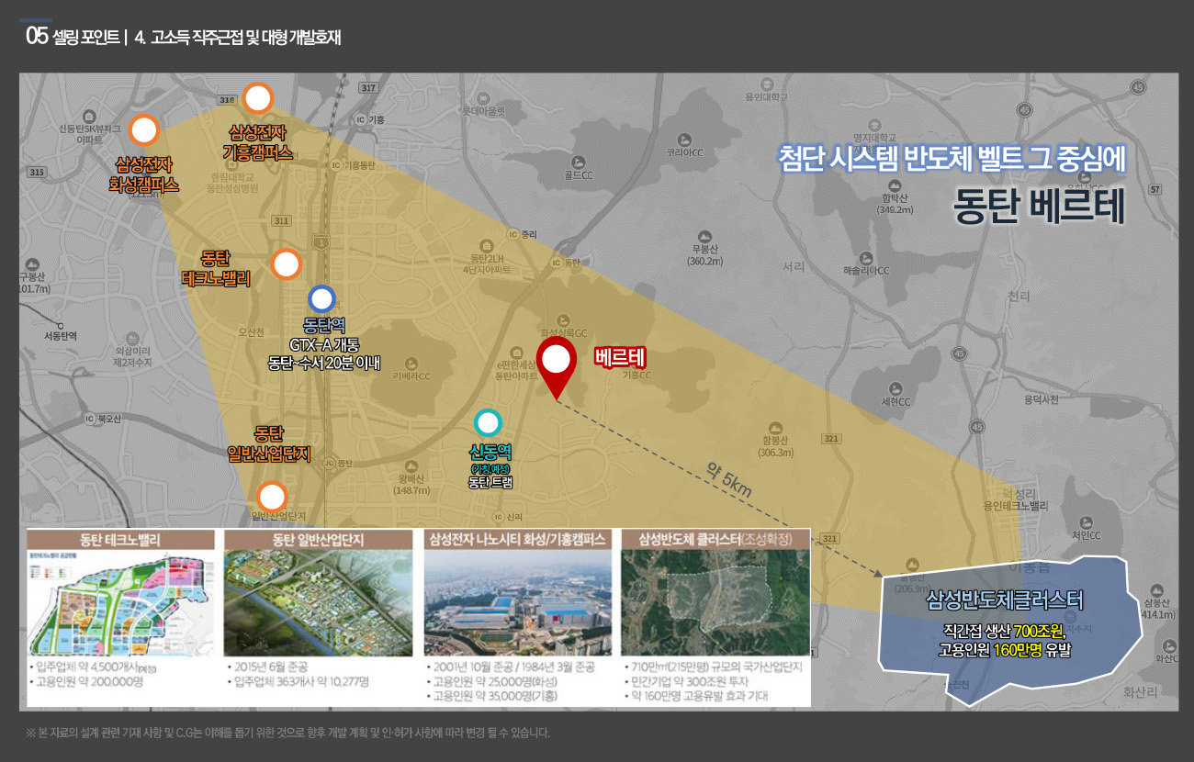
Task: Click the 약 5km distance label
Action: pyautogui.click(x=729, y=481)
